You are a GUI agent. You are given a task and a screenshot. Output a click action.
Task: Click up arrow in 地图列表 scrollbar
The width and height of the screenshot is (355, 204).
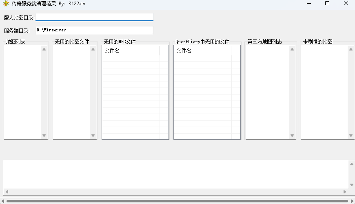44,49
